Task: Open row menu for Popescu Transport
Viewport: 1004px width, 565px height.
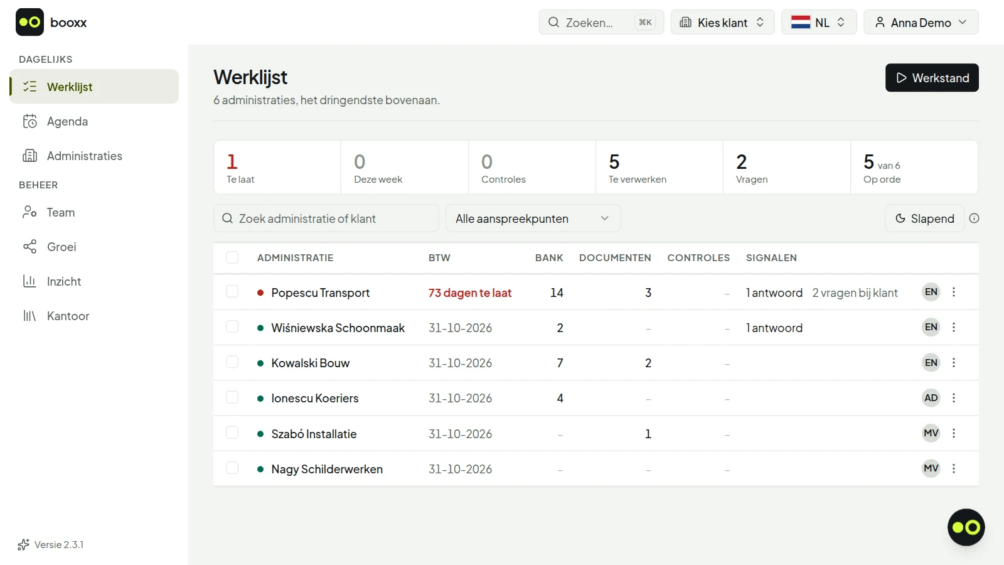Action: pos(954,292)
